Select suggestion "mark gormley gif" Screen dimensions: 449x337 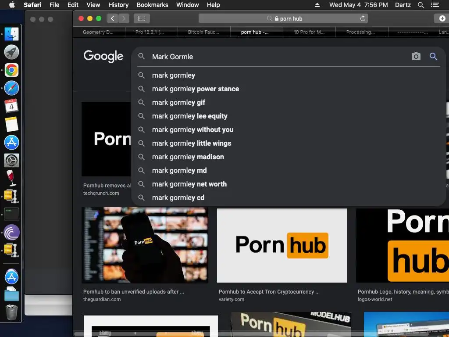pyautogui.click(x=289, y=102)
